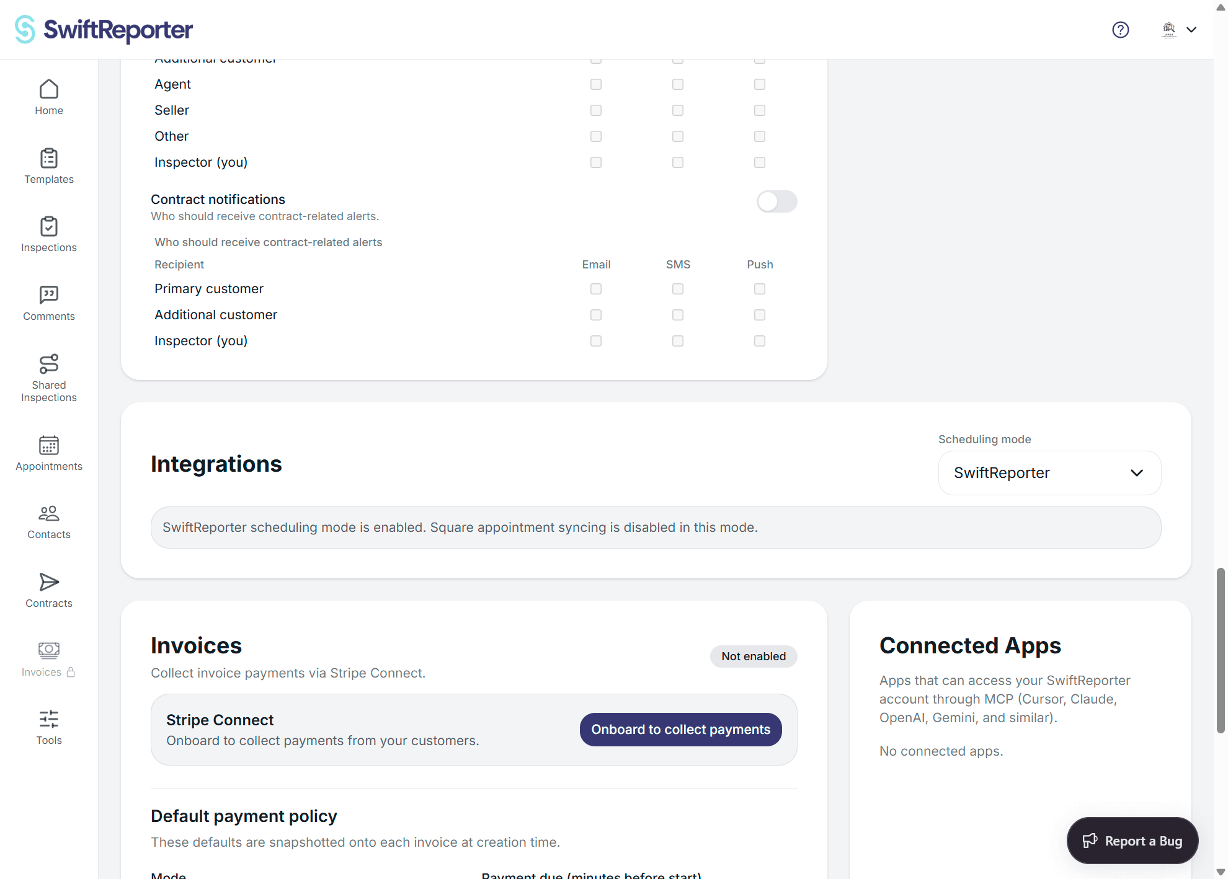Screen dimensions: 1228x879
Task: Open the Home page from sidebar
Action: tap(49, 97)
